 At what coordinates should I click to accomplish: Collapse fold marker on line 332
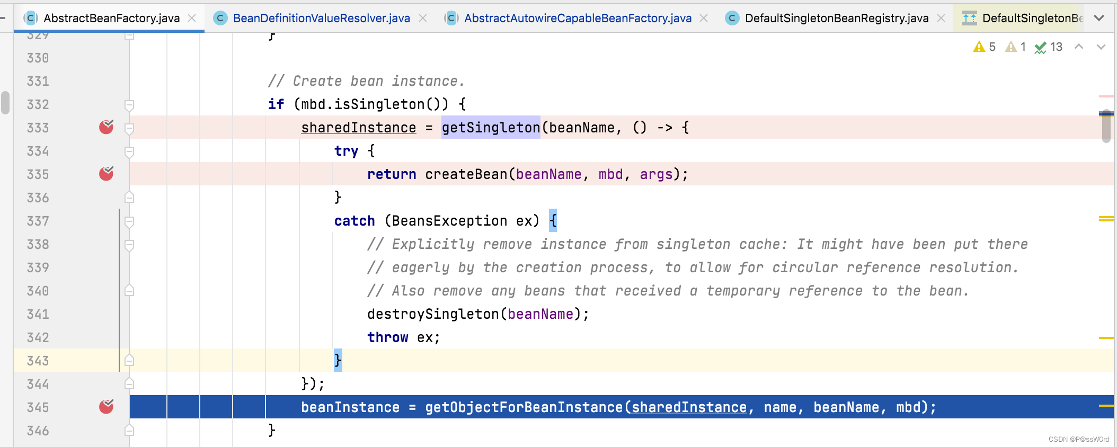click(x=129, y=105)
